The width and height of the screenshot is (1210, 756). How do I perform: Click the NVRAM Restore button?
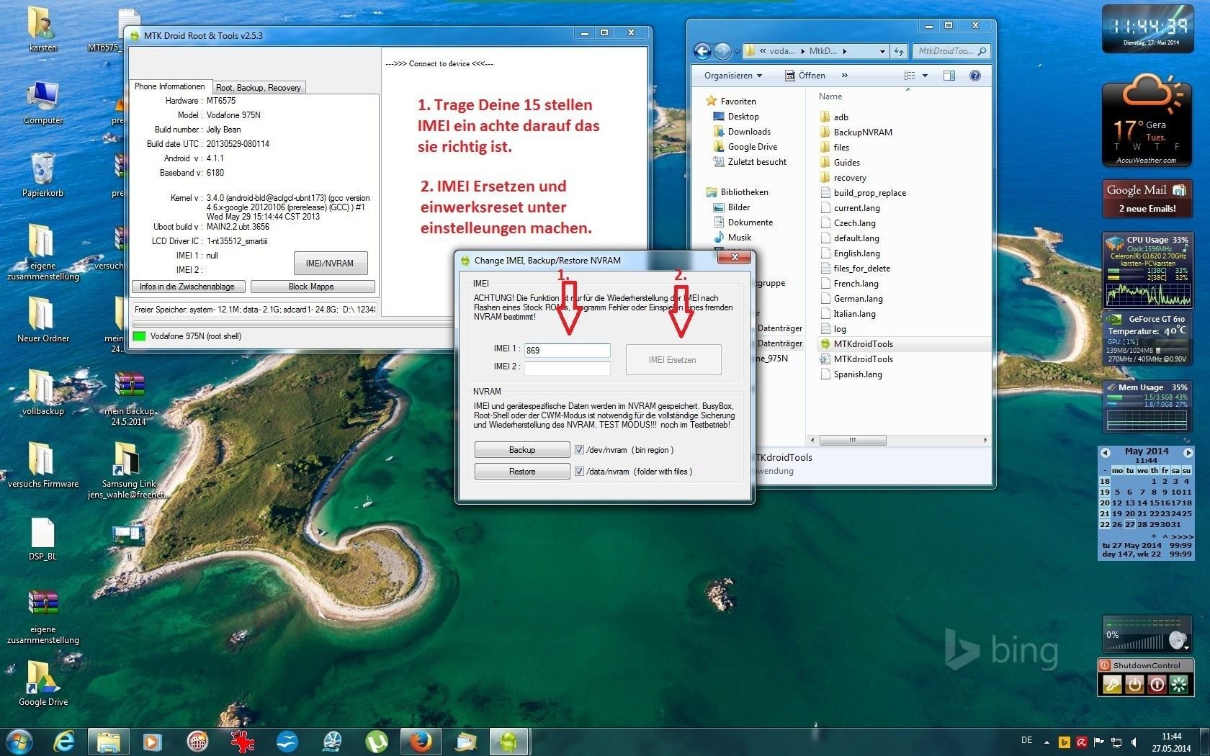(522, 472)
